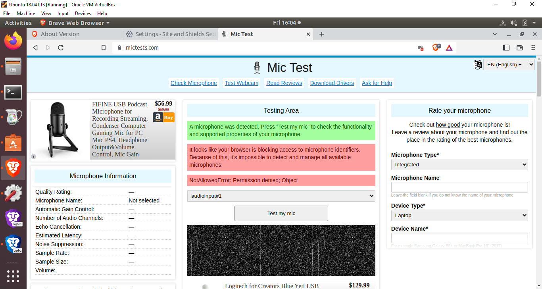This screenshot has width=542, height=289.
Task: Open the Read Reviews link
Action: pos(284,83)
